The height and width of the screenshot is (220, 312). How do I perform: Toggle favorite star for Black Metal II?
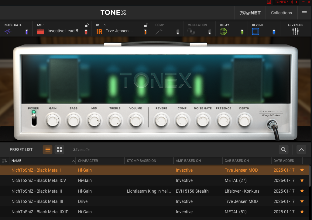(302, 191)
